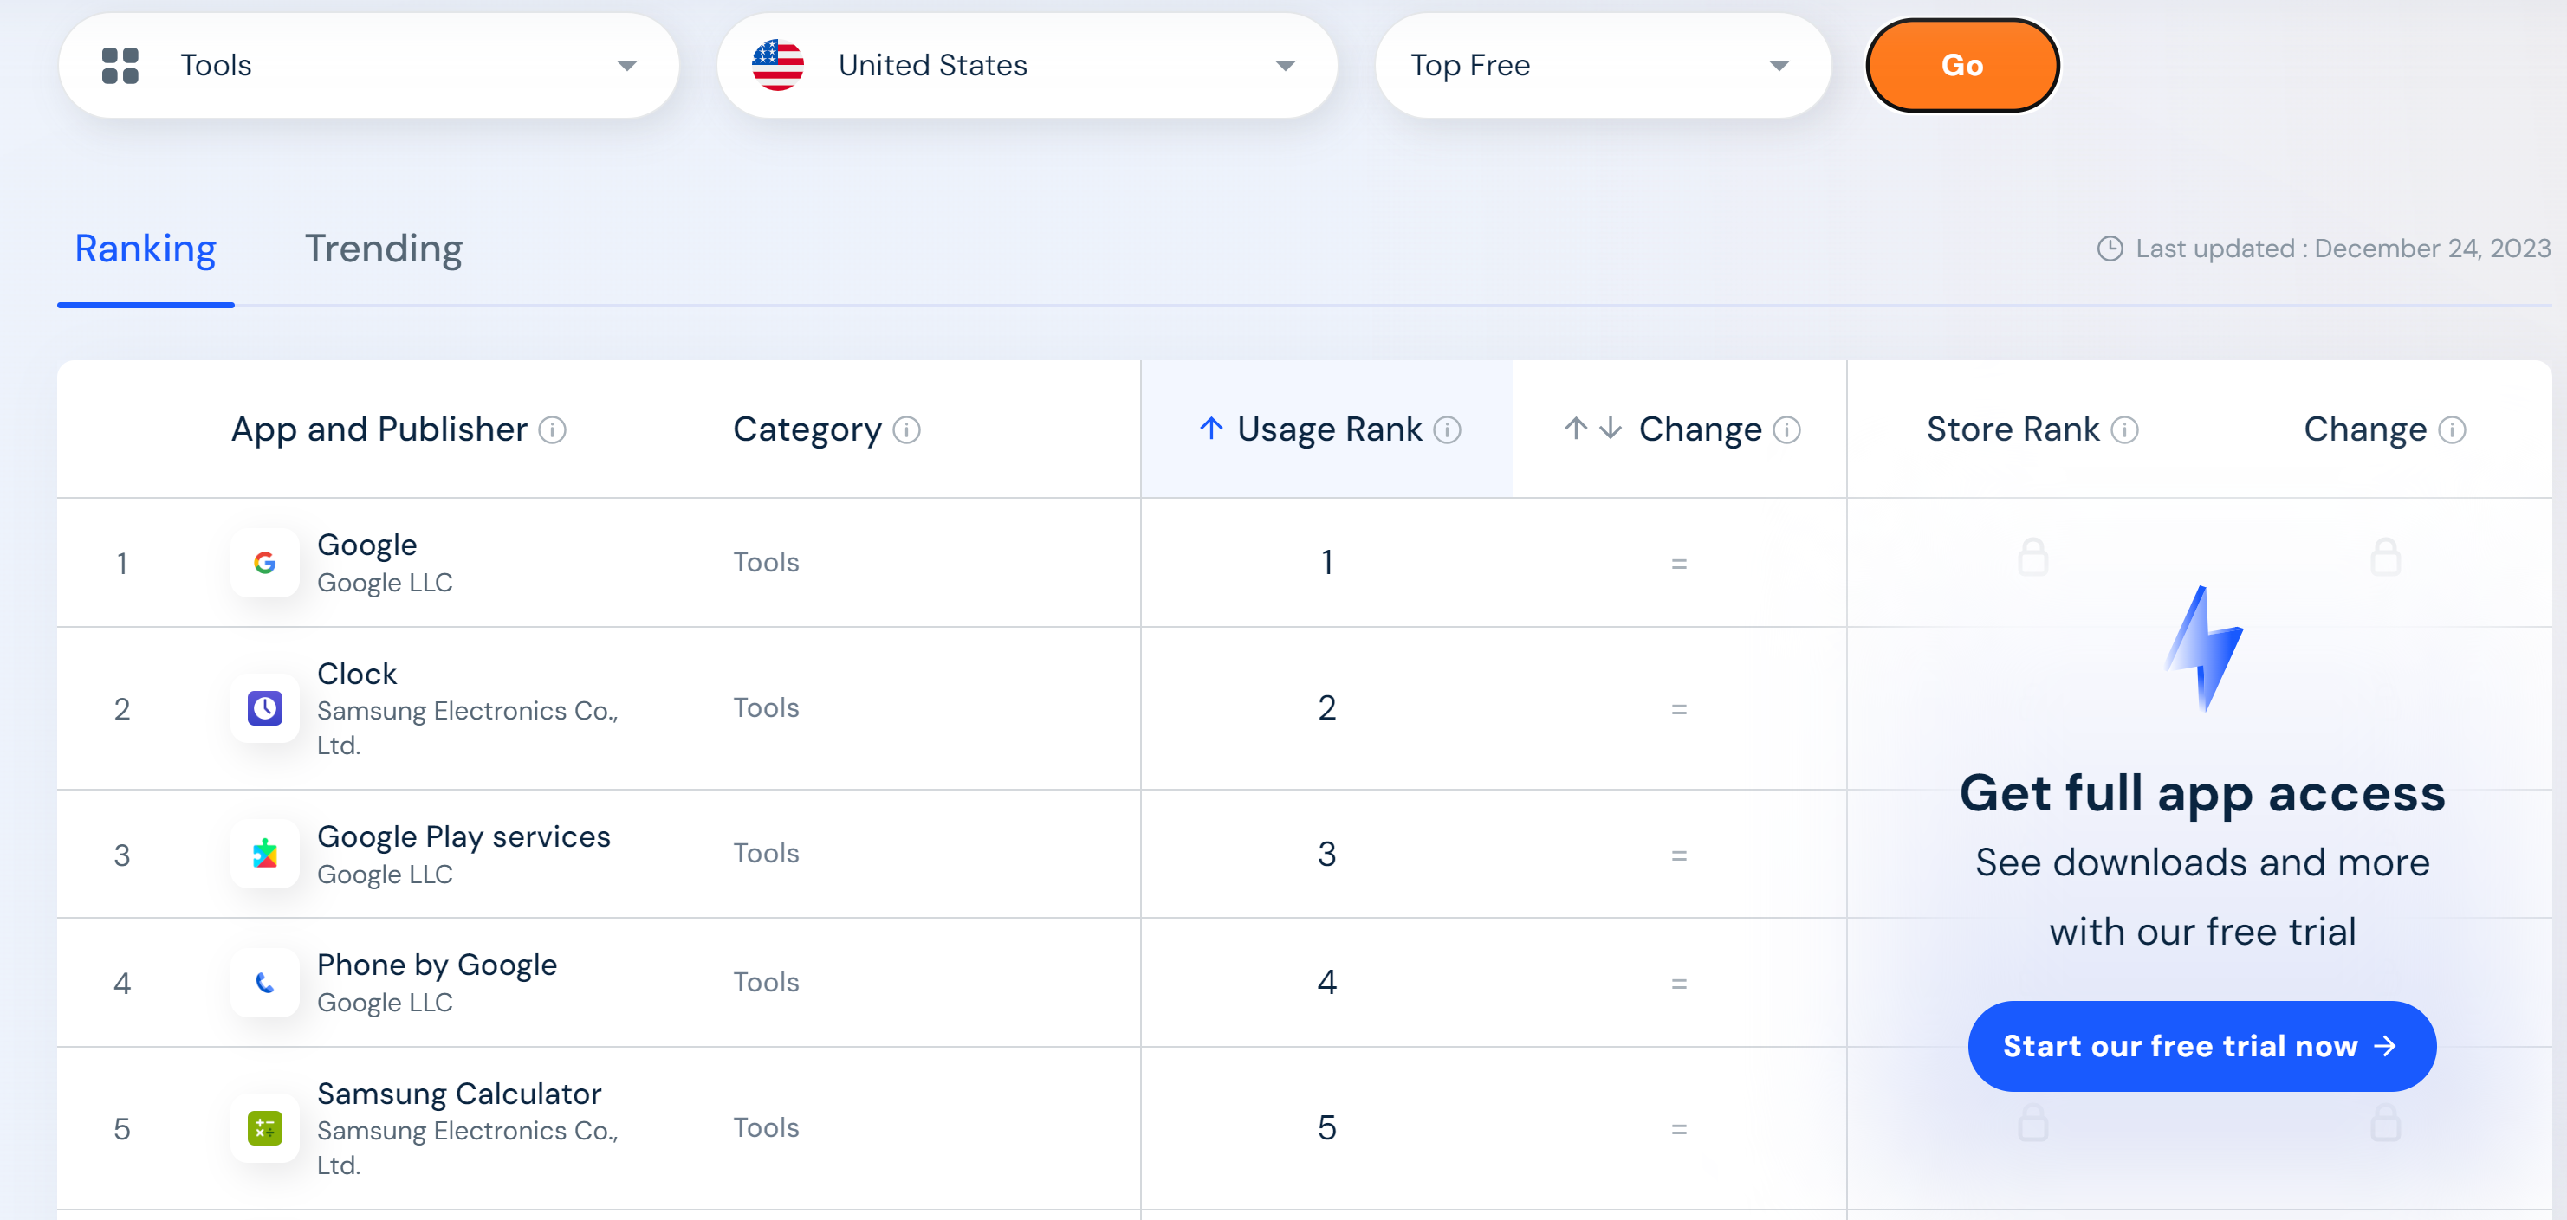The image size is (2567, 1220).
Task: Click the blue up arrow beside Usage Rank
Action: (x=1211, y=429)
